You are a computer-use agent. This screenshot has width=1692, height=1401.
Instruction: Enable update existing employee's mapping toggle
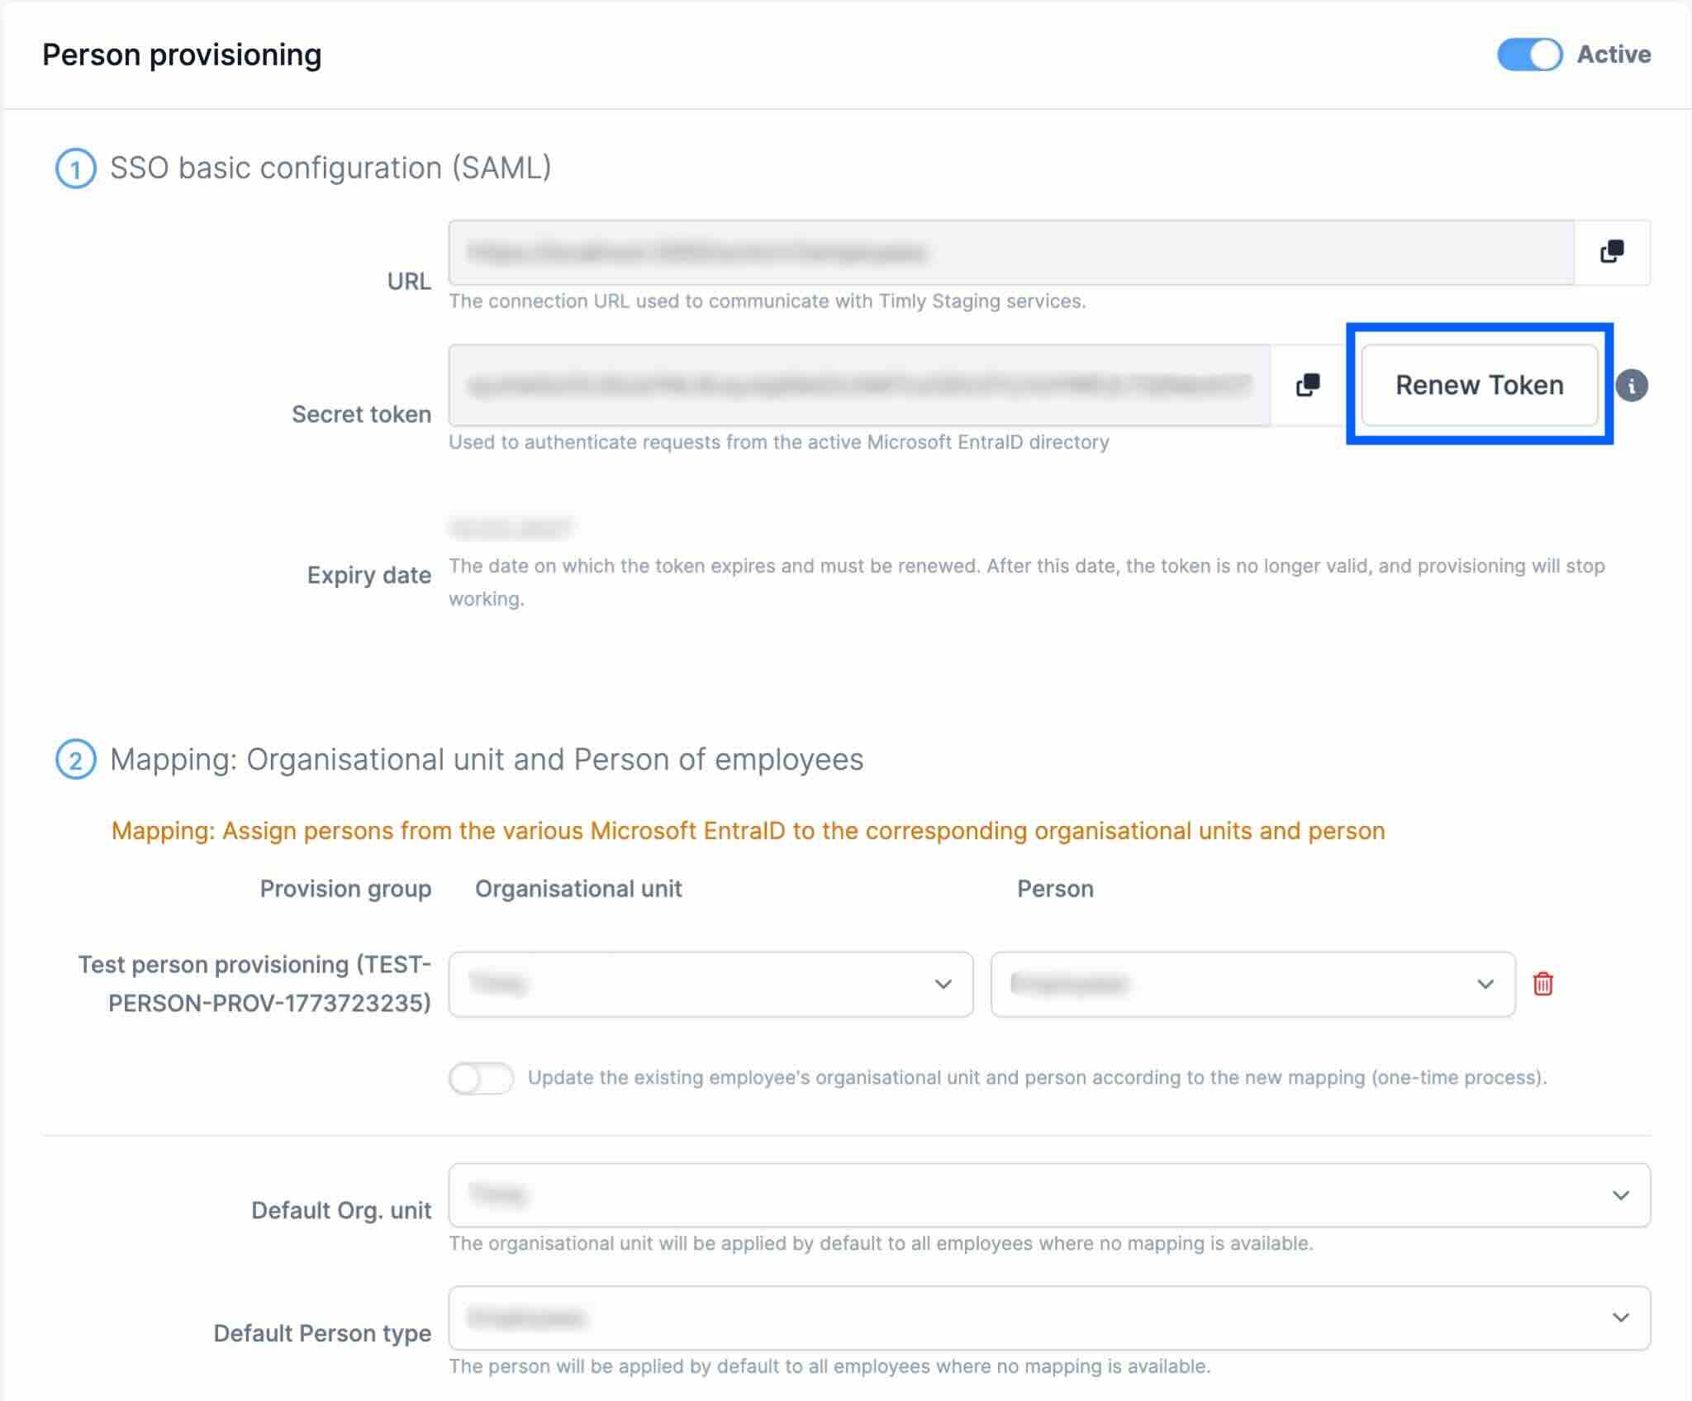[x=481, y=1078]
